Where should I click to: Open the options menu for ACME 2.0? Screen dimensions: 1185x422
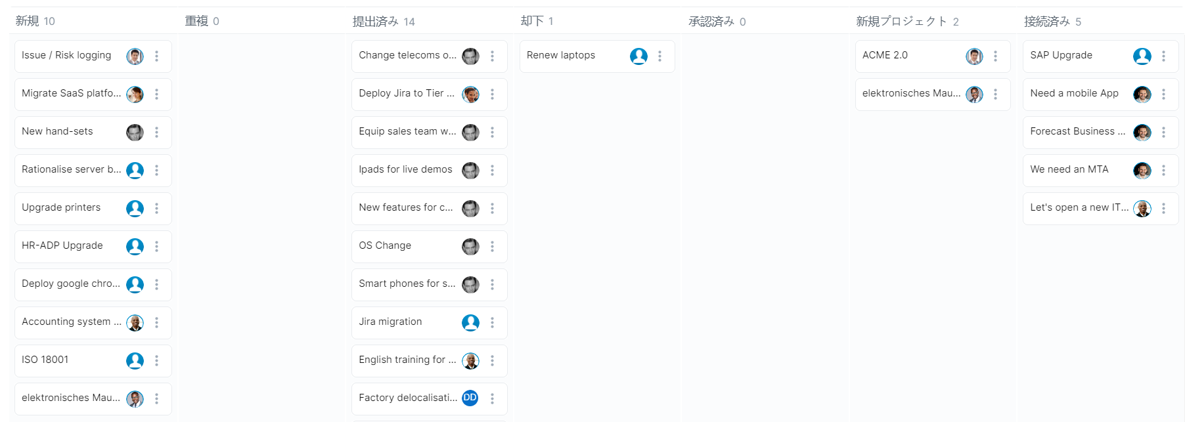[995, 56]
